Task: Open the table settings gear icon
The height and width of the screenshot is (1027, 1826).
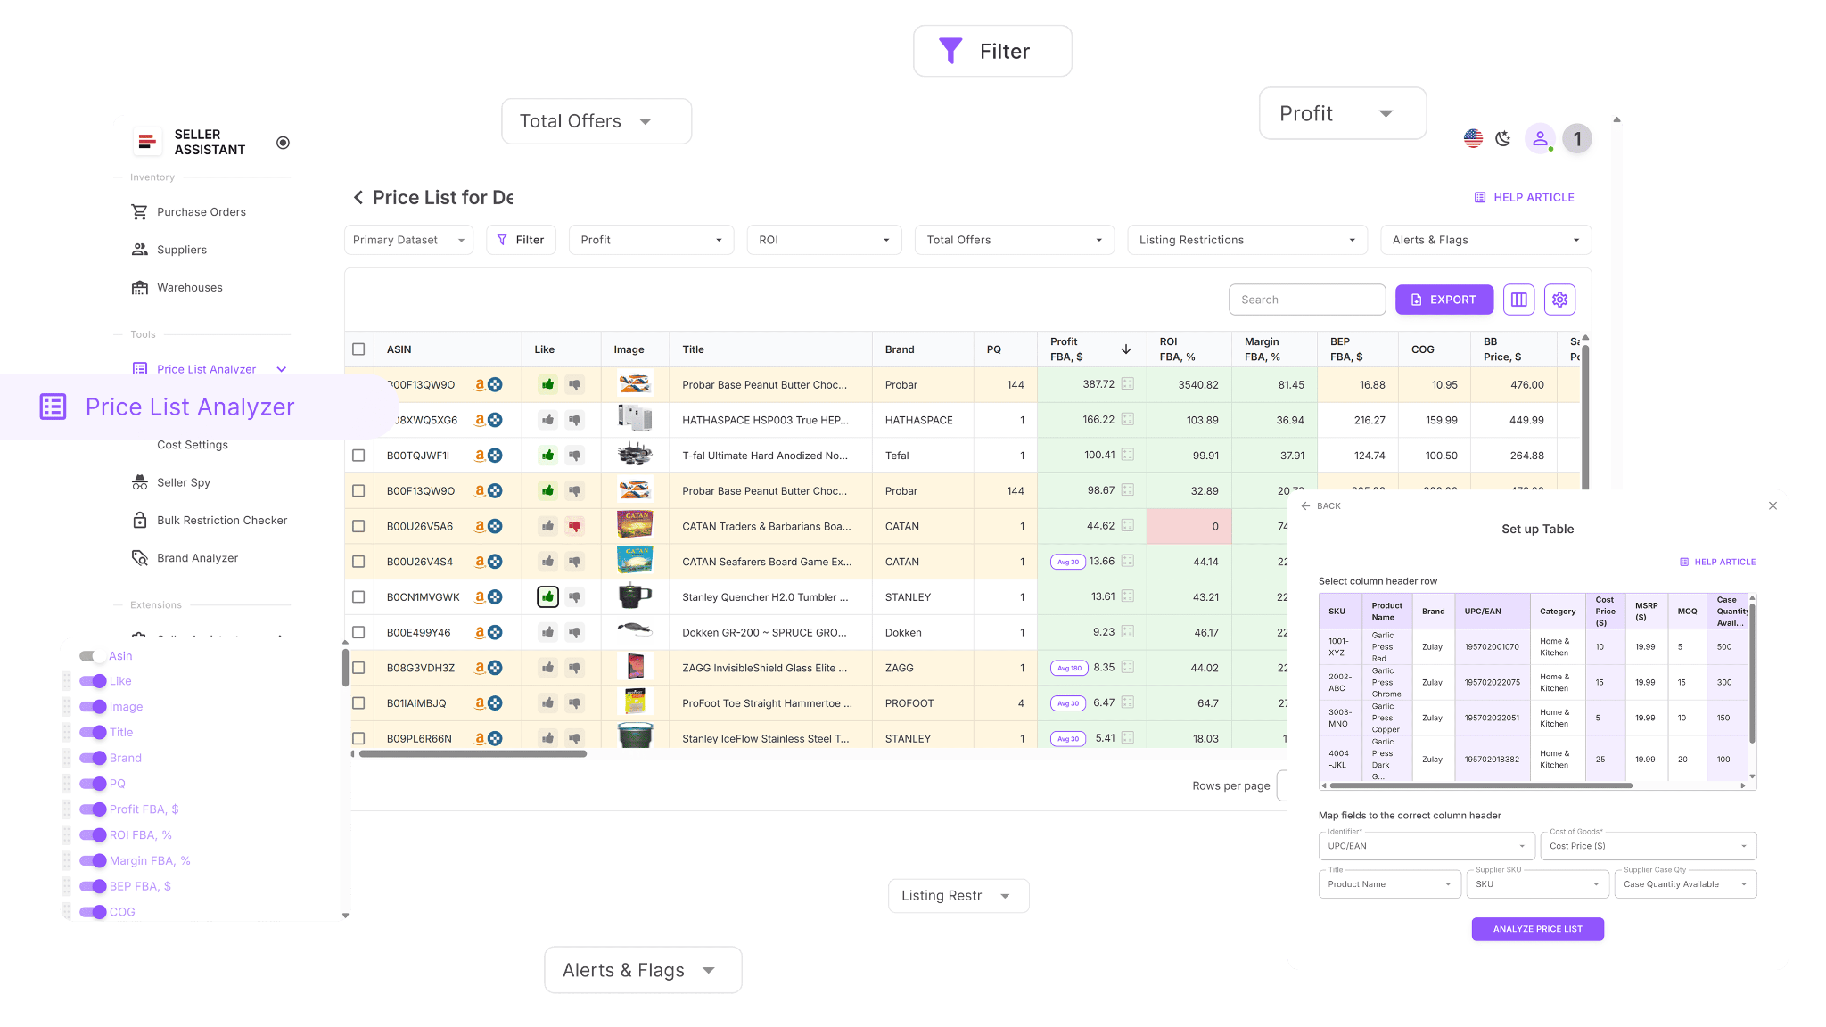Action: pos(1559,300)
